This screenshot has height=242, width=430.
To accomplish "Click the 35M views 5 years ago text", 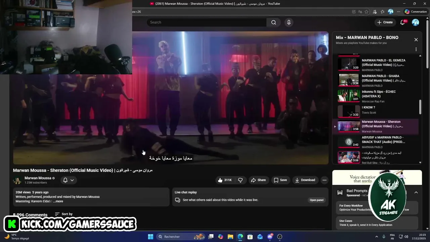I will point(32,192).
